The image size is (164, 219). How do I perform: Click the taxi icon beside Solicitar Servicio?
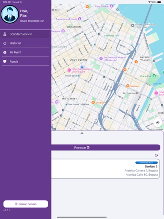5,34
